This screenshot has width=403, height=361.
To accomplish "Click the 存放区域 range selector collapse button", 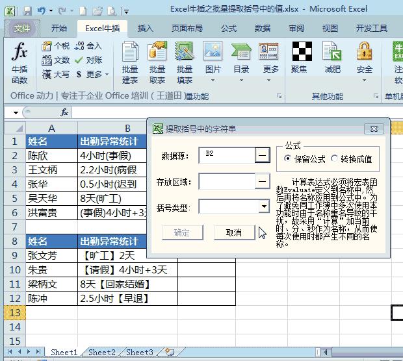I will (x=262, y=181).
